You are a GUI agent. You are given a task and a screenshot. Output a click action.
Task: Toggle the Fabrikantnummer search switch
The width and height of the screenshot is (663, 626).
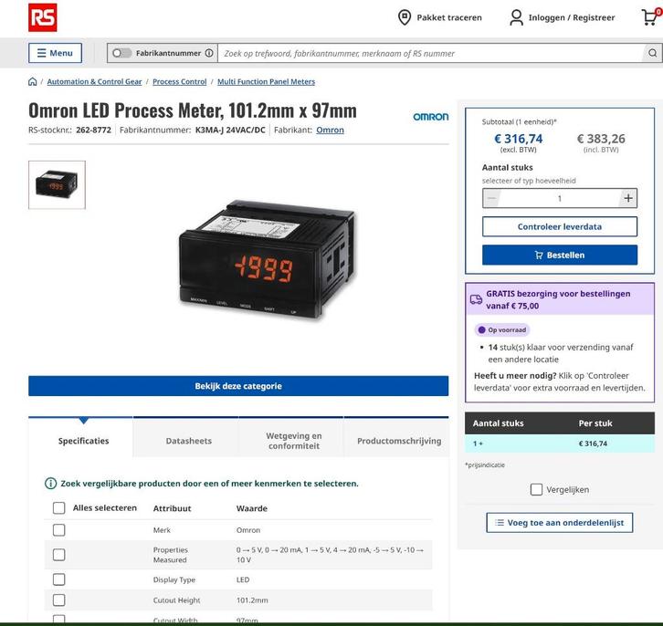[121, 53]
